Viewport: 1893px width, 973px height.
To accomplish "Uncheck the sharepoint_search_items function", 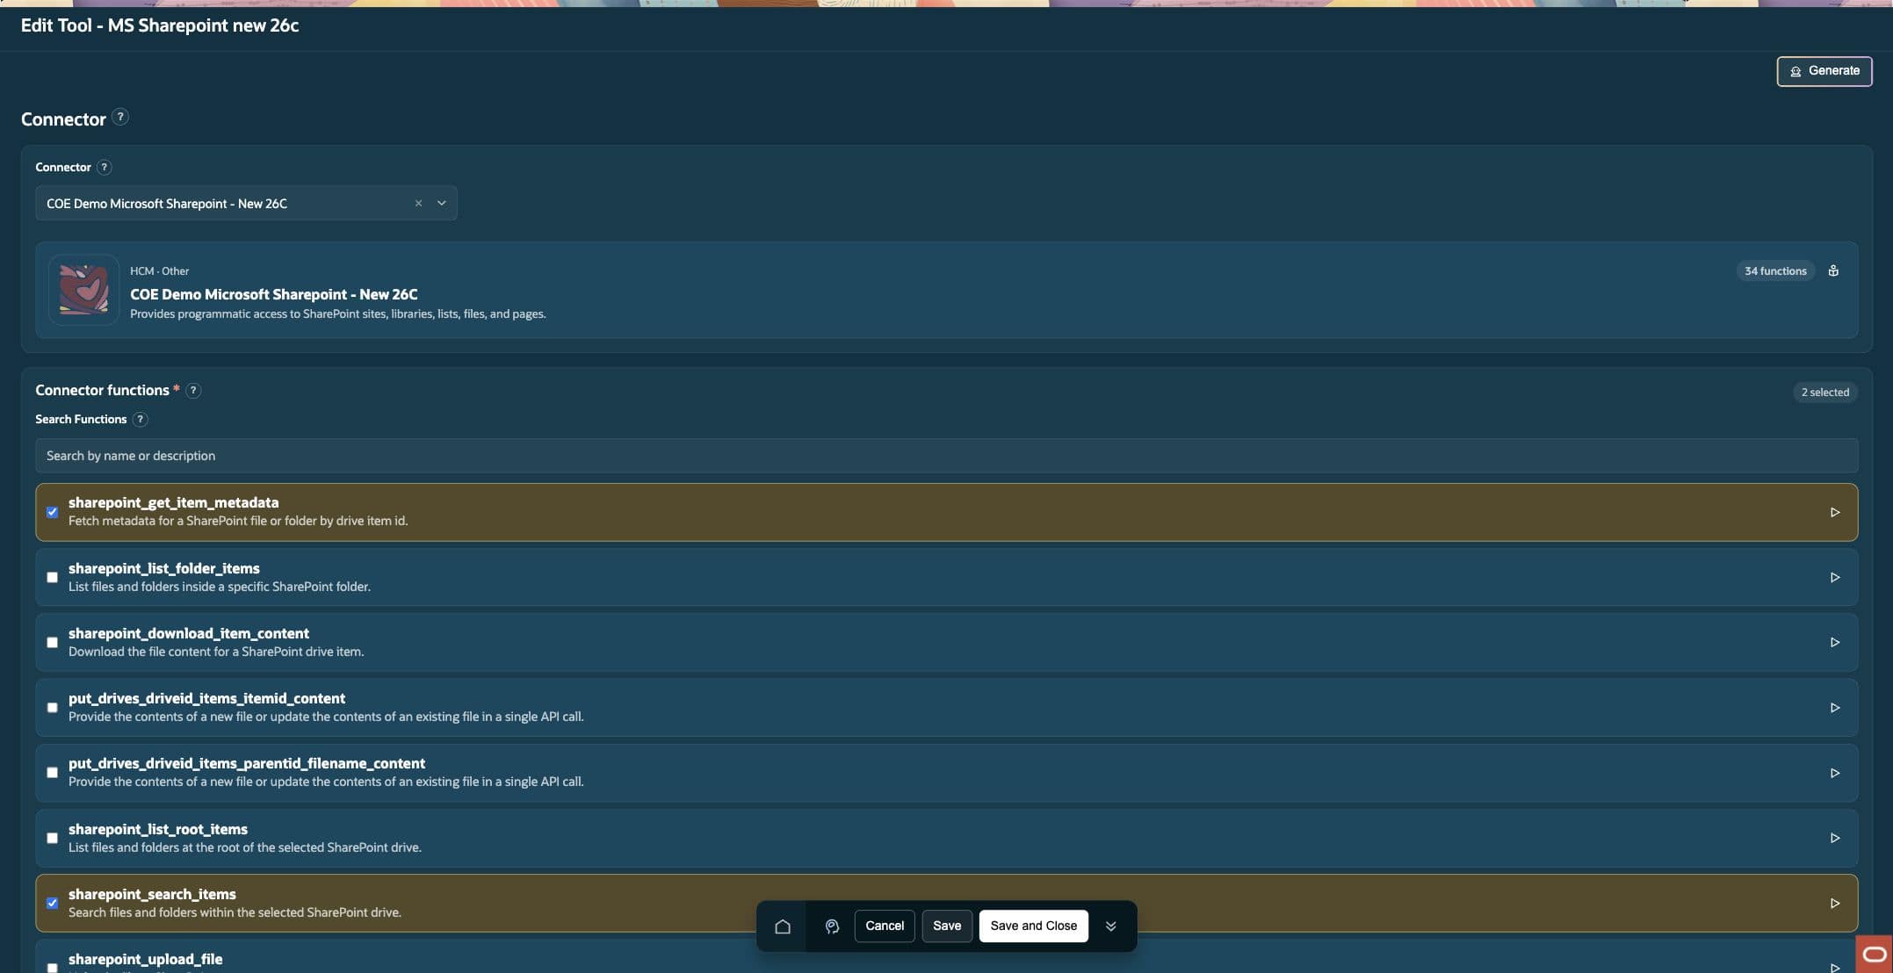I will coord(53,903).
